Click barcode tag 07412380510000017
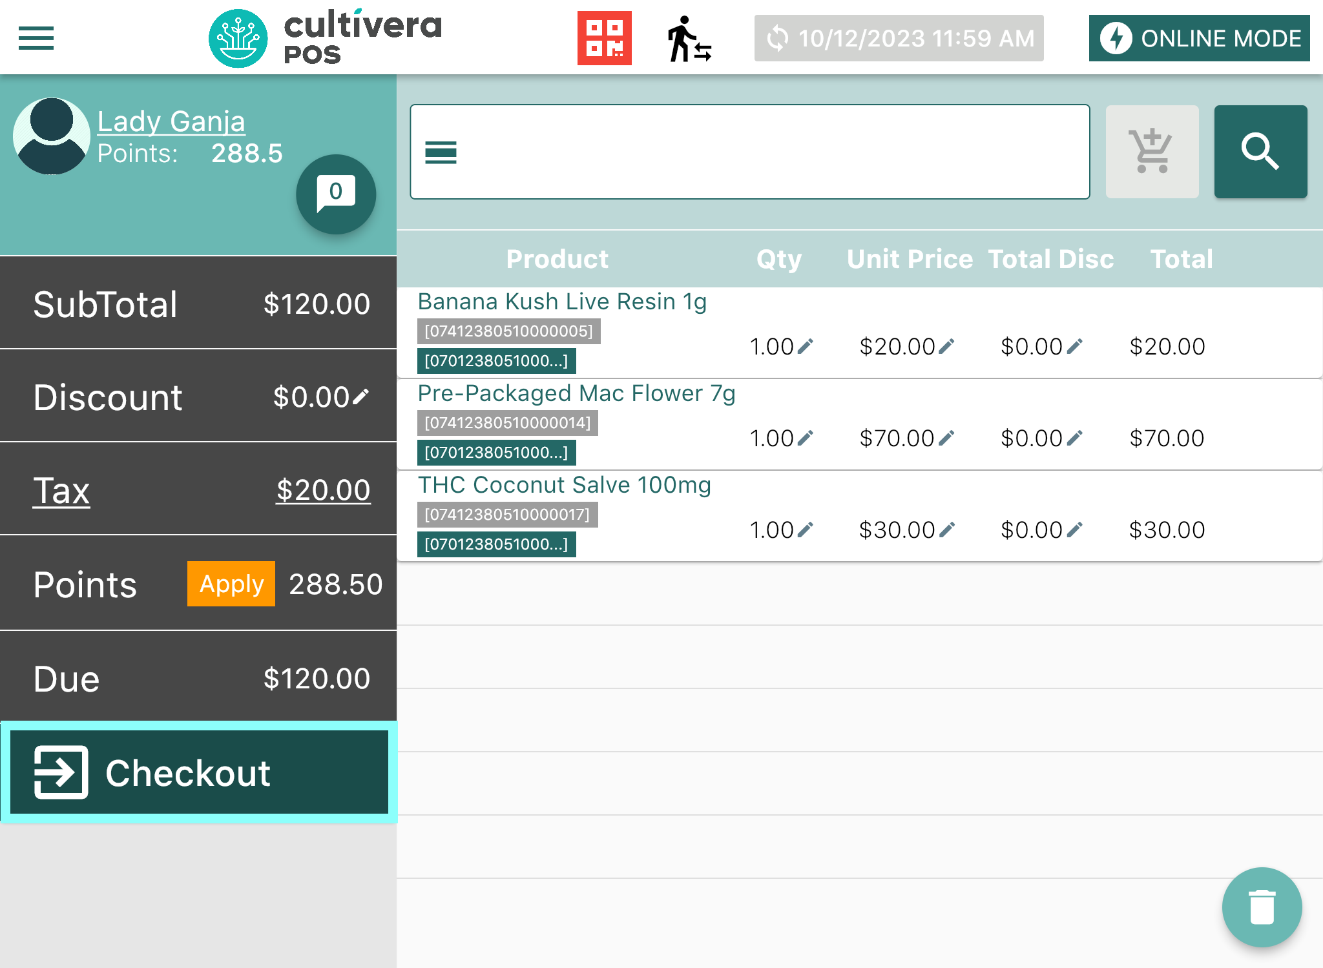The image size is (1323, 968). click(508, 515)
